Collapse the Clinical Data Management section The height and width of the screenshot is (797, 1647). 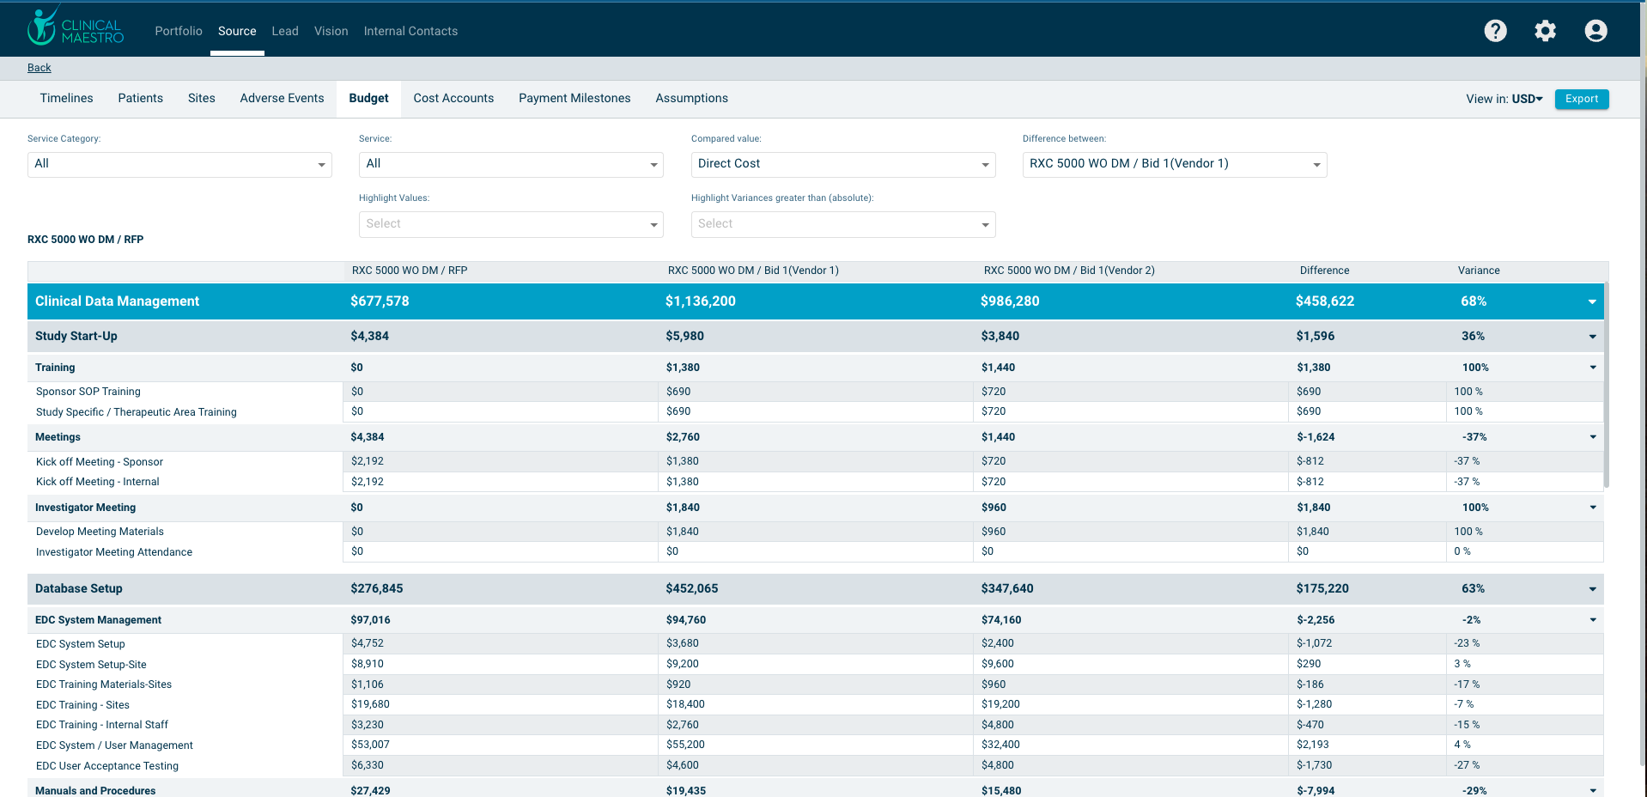pyautogui.click(x=1591, y=301)
